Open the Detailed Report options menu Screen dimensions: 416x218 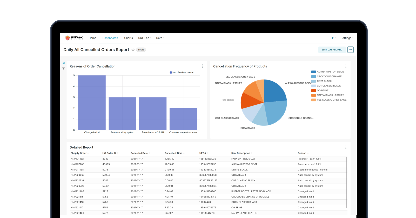click(x=346, y=147)
